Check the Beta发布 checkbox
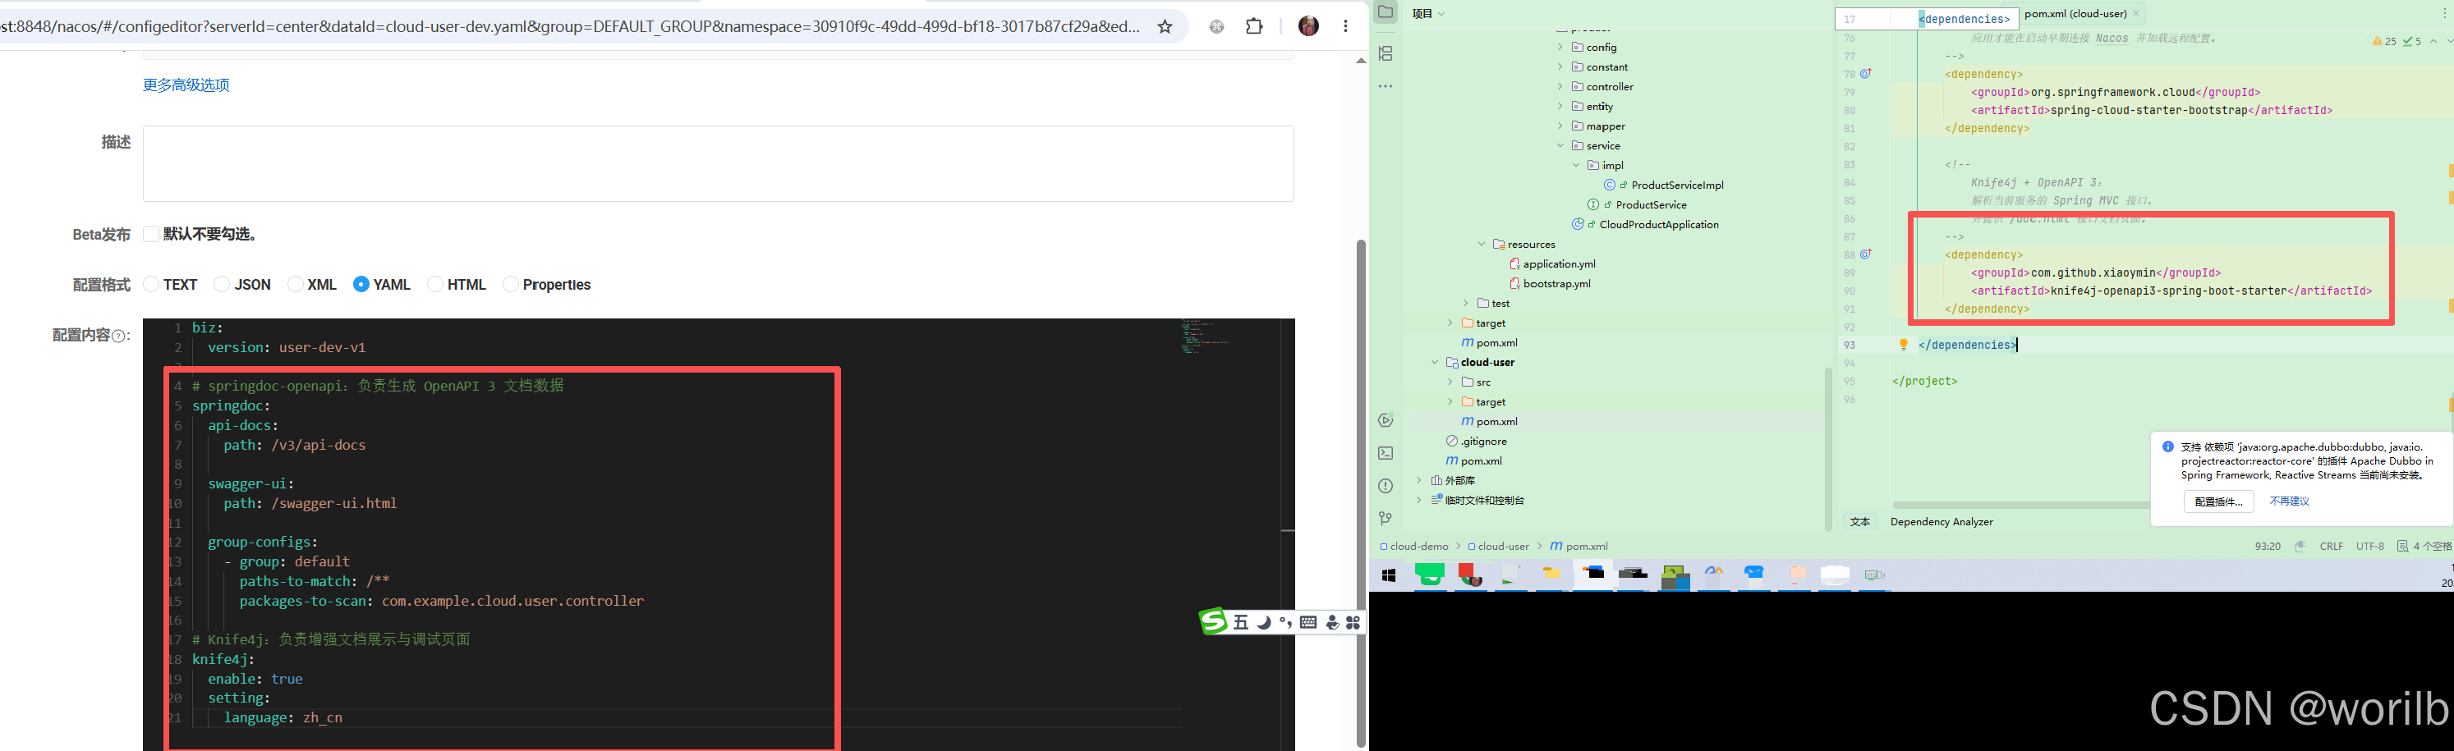 150,234
